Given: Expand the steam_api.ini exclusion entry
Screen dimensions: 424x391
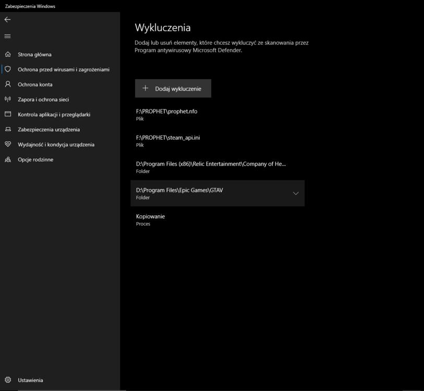Looking at the screenshot, I should click(217, 141).
